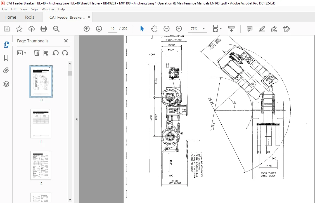This screenshot has width=315, height=203.
Task: Switch to the Home tab
Action: click(10, 17)
